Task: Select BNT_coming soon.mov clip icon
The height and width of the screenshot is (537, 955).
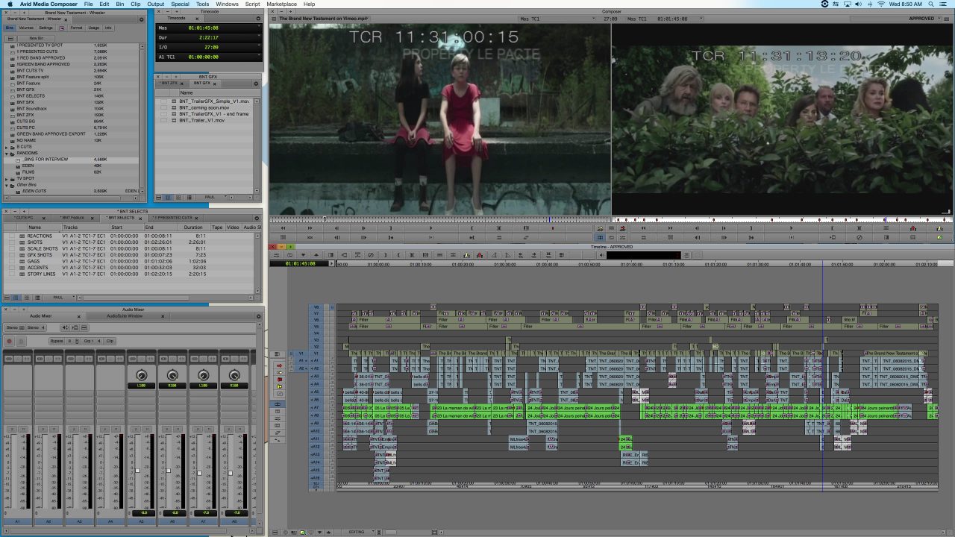Action: 174,107
